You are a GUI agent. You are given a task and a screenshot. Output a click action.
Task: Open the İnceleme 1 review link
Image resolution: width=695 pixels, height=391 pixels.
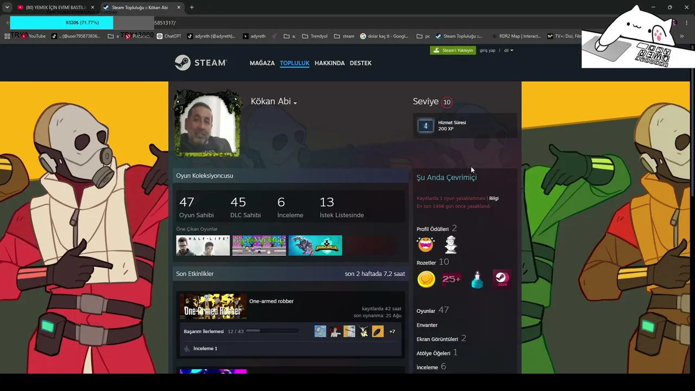pyautogui.click(x=205, y=349)
